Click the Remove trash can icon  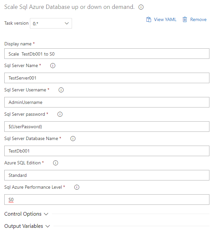click(x=185, y=19)
